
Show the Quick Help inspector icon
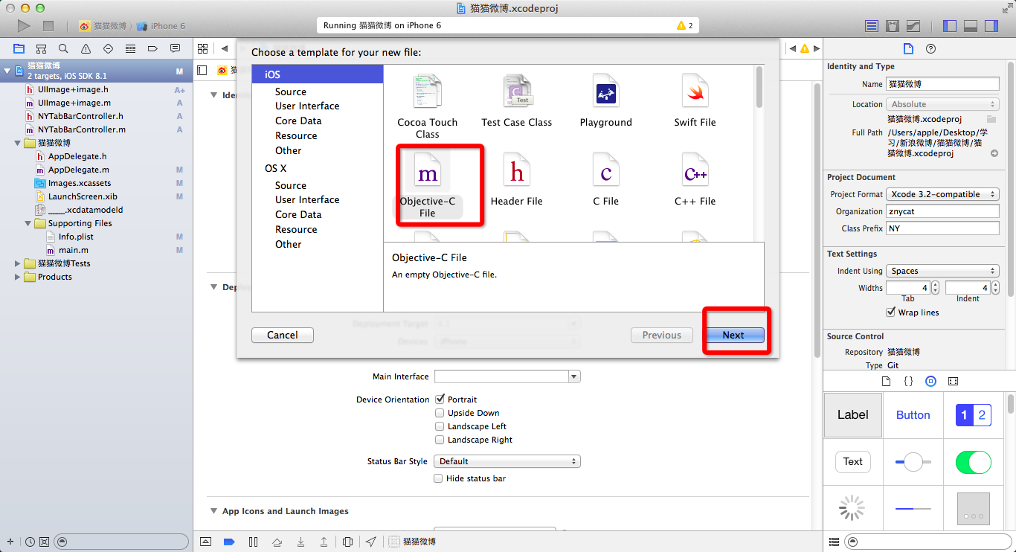[x=930, y=49]
